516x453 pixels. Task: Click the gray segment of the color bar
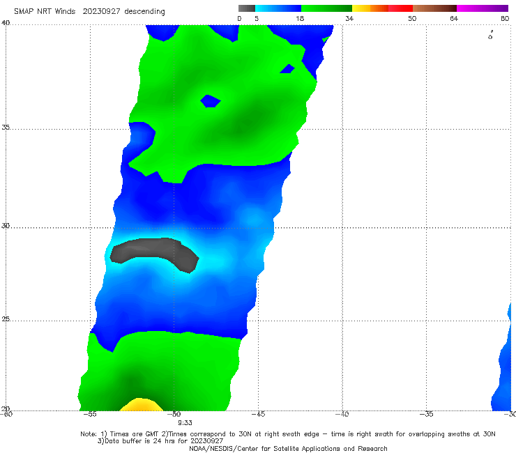246,8
